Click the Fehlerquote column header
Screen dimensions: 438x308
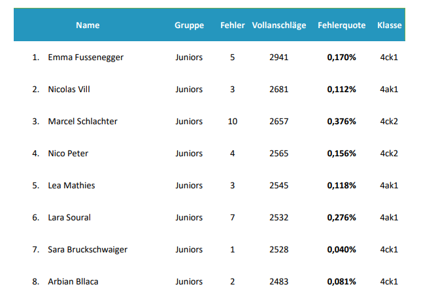pyautogui.click(x=341, y=26)
